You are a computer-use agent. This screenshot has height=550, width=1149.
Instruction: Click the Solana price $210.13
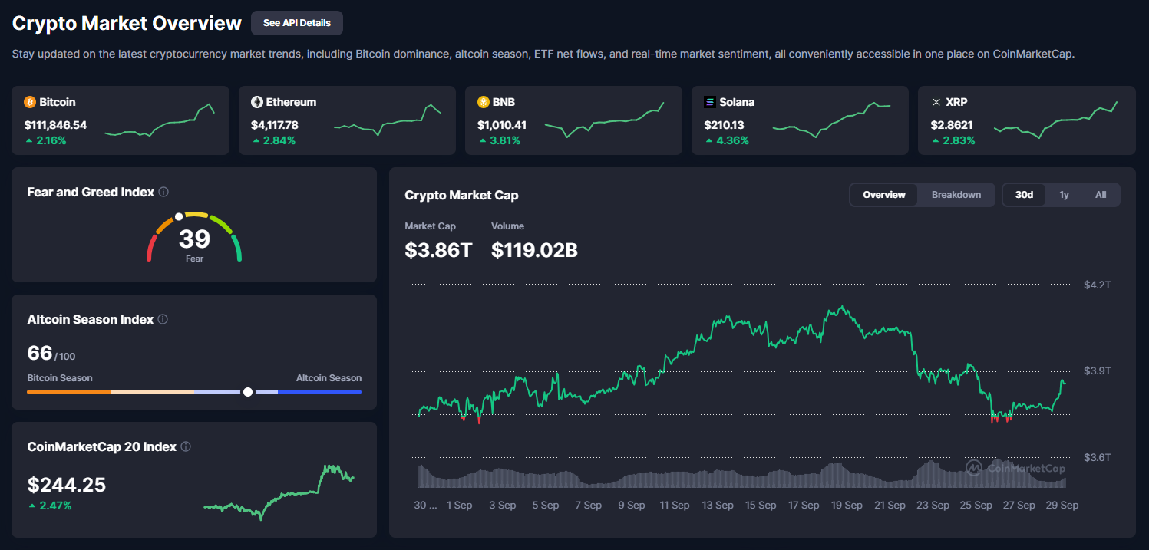(724, 125)
